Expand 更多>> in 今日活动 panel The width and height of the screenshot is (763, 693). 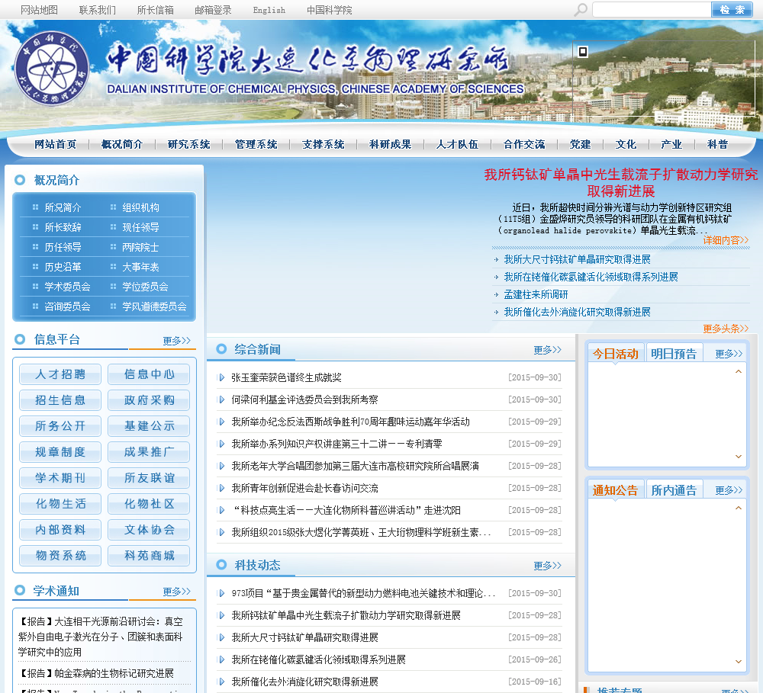pyautogui.click(x=729, y=354)
